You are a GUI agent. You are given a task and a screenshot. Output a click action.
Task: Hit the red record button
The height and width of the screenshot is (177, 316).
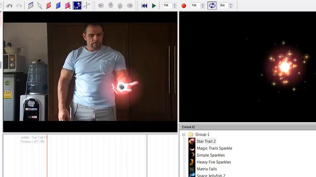[184, 5]
